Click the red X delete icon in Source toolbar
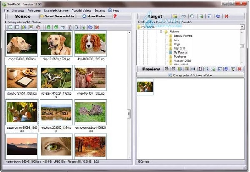 [x=97, y=27]
